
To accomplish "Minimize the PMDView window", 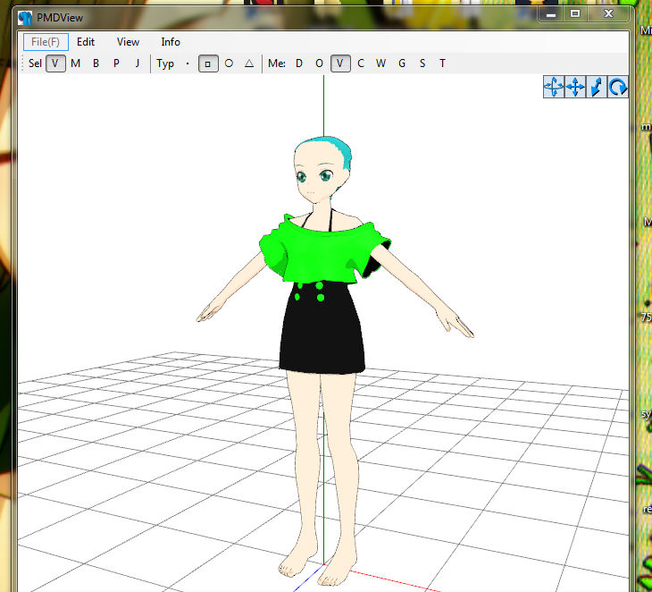I will [551, 13].
